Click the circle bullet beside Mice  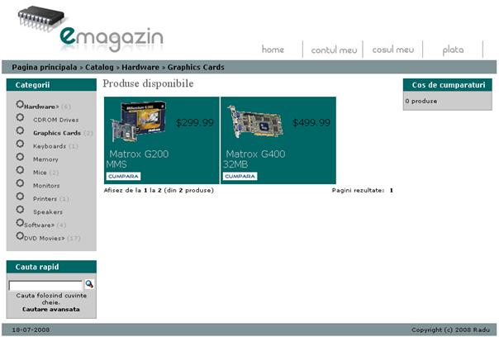click(x=20, y=170)
